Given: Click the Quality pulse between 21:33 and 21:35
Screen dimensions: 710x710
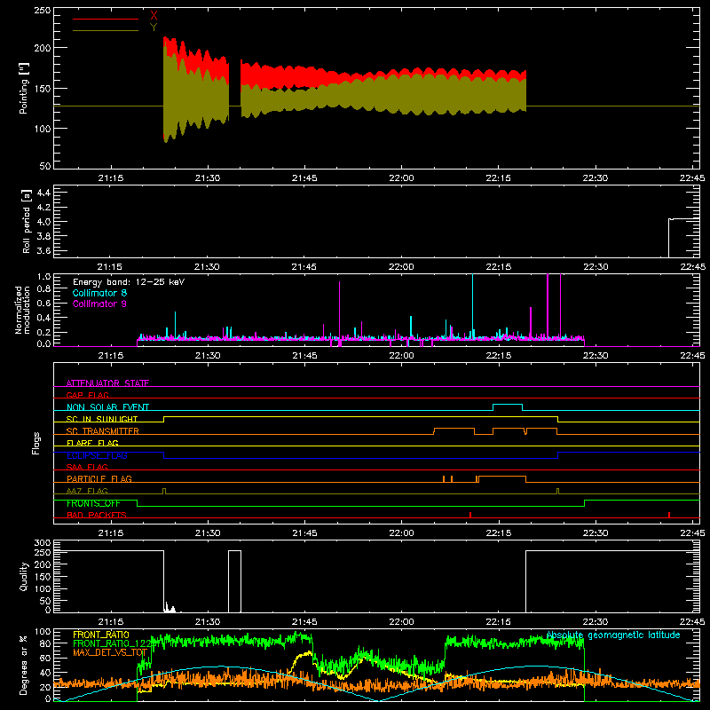Looking at the screenshot, I should (x=234, y=580).
